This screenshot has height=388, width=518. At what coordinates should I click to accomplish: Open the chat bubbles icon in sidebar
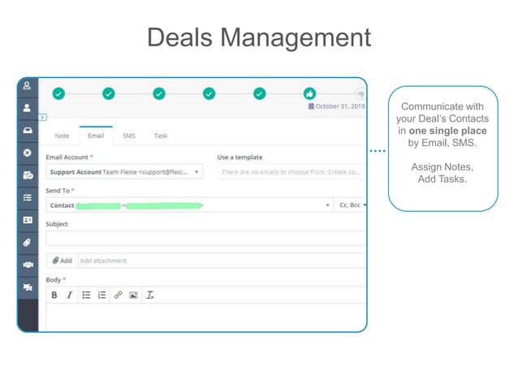pyautogui.click(x=28, y=287)
